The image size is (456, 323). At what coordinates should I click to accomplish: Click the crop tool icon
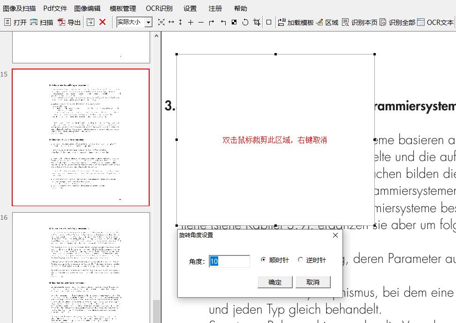tap(257, 22)
